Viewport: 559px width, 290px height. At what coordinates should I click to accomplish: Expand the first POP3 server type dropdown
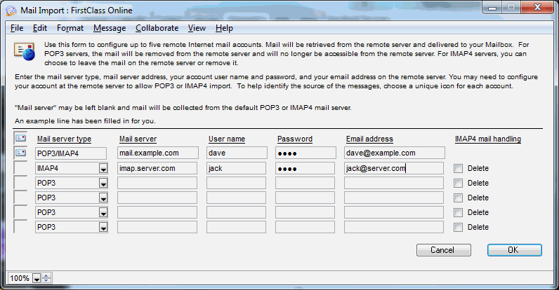103,183
